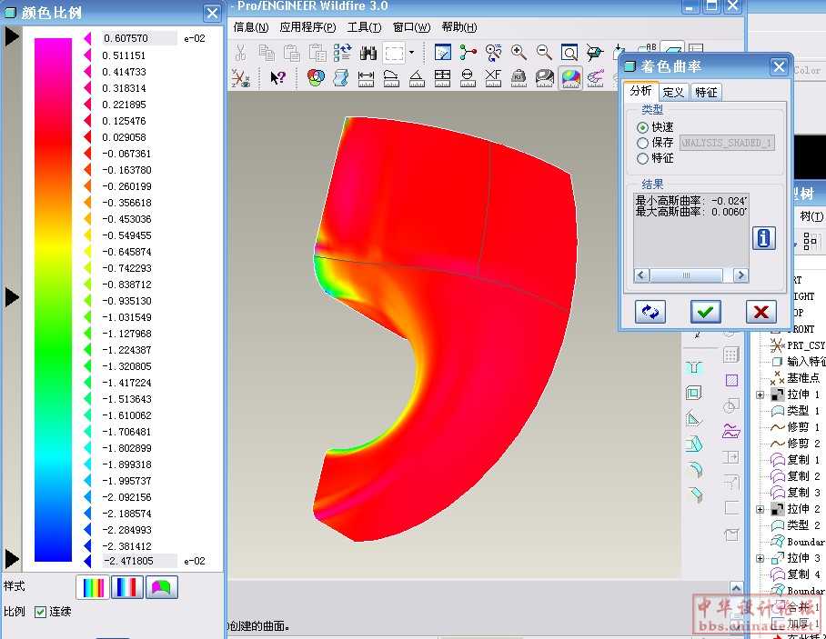Viewport: 826px width, 639px height.
Task: Click the Mass properties weight icon
Action: [x=519, y=78]
